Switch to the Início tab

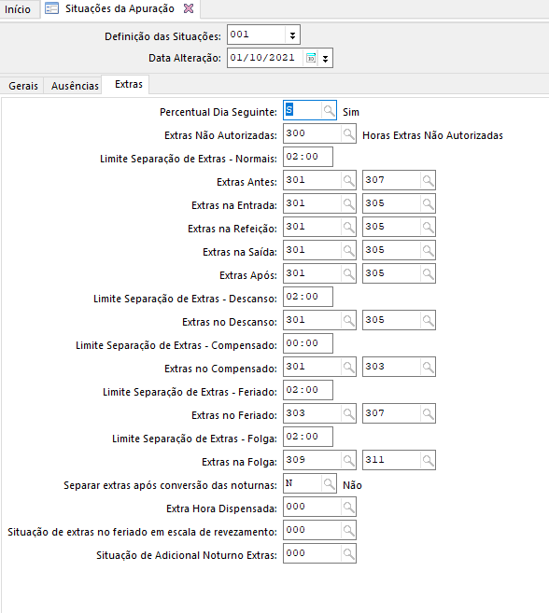[18, 9]
